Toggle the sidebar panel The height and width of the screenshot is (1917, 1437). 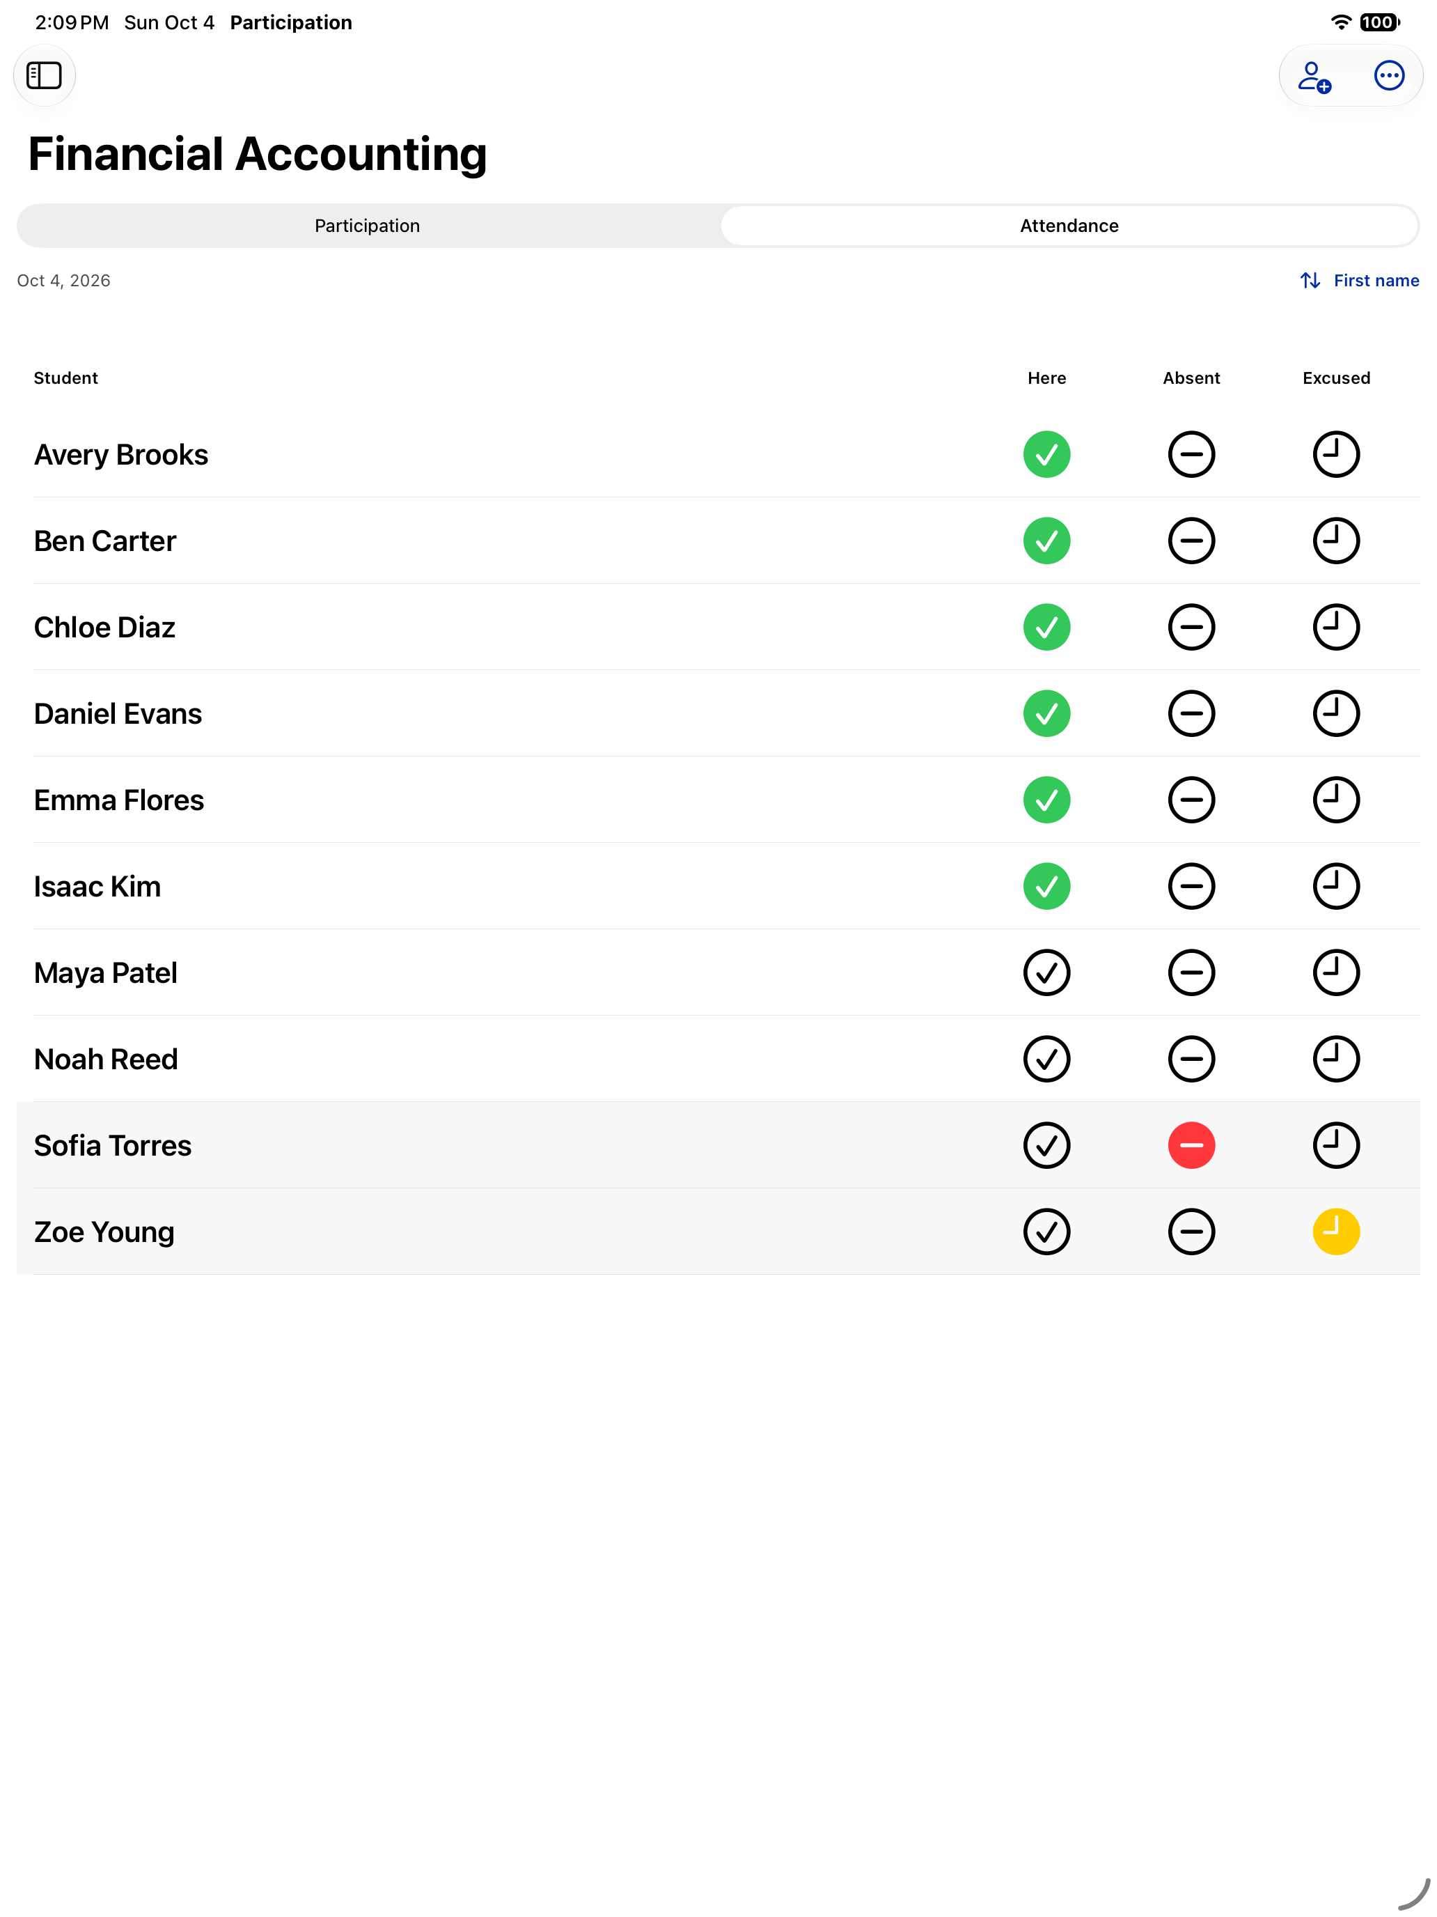(44, 75)
